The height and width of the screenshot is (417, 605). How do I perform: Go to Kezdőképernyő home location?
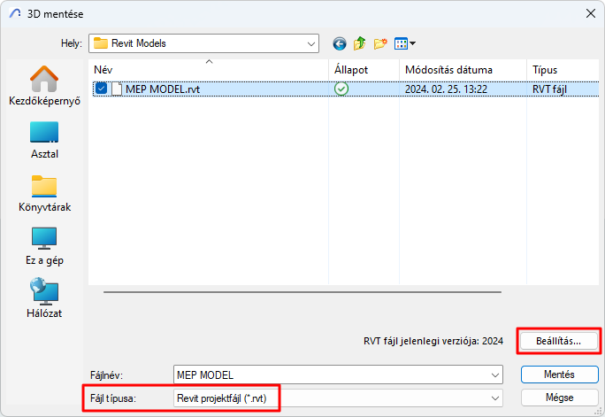44,86
